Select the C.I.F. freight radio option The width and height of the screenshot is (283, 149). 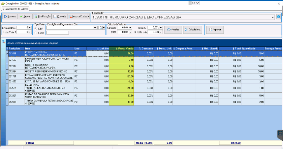pos(36,29)
